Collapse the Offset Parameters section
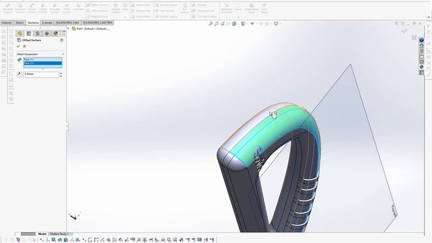 point(63,54)
